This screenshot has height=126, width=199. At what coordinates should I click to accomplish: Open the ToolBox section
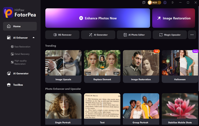15,85
